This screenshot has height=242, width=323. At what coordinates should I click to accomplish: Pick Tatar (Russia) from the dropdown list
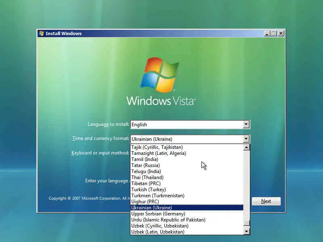tap(187, 165)
